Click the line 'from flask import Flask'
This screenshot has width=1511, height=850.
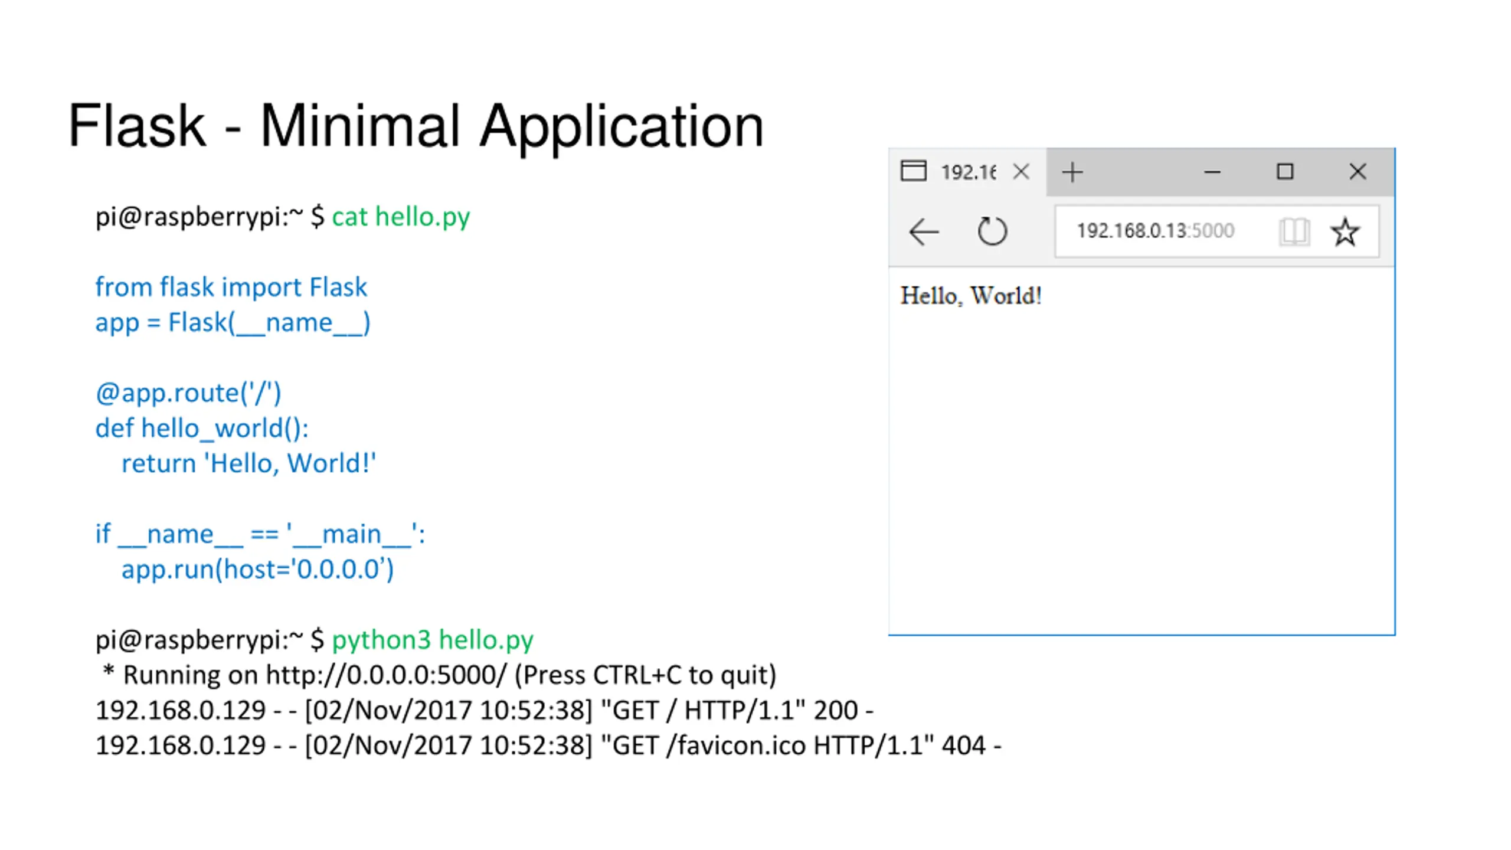pos(231,287)
